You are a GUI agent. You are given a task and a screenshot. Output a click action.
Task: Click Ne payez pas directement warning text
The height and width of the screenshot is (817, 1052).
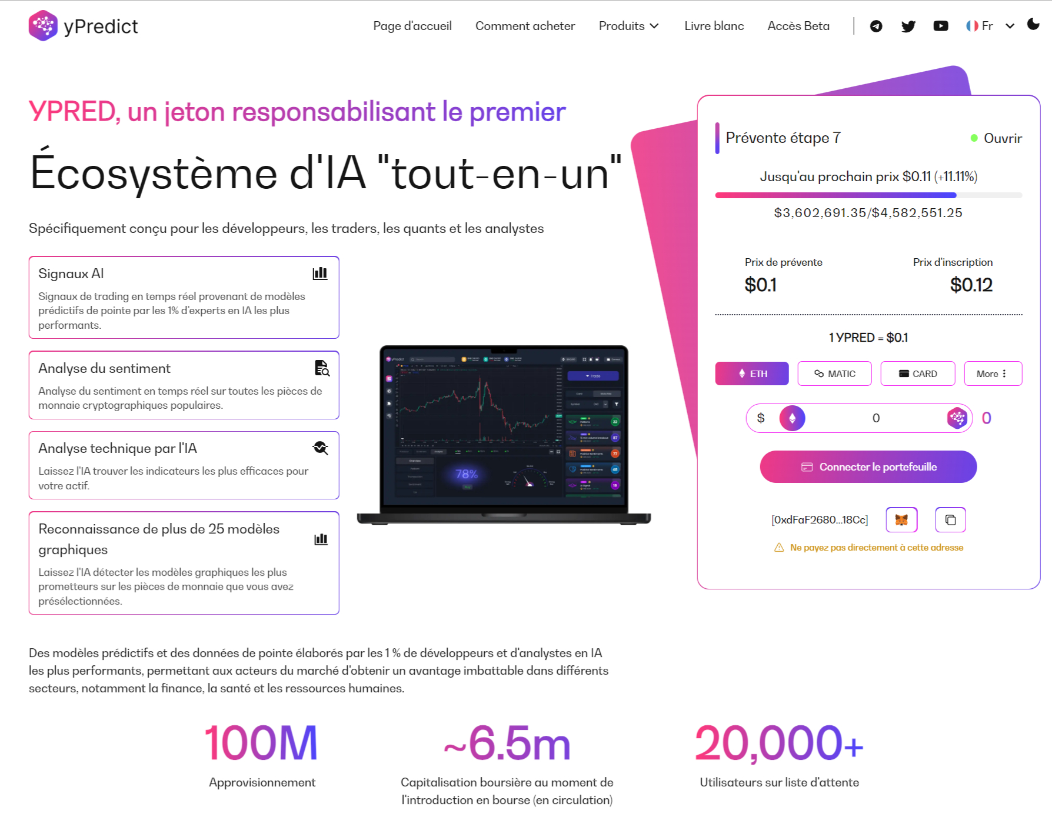(x=877, y=548)
